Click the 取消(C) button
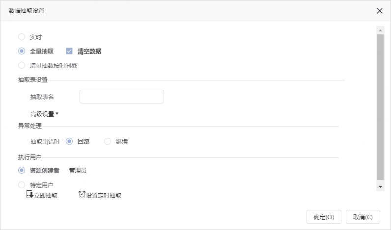This screenshot has width=391, height=230. click(x=363, y=217)
